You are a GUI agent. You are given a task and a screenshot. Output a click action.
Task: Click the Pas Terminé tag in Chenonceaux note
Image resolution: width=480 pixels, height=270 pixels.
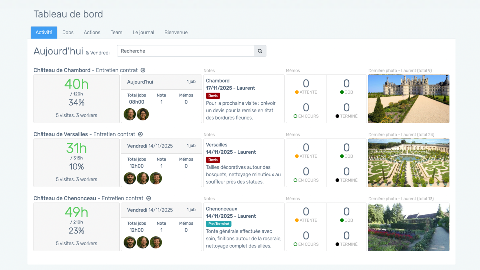[218, 224]
